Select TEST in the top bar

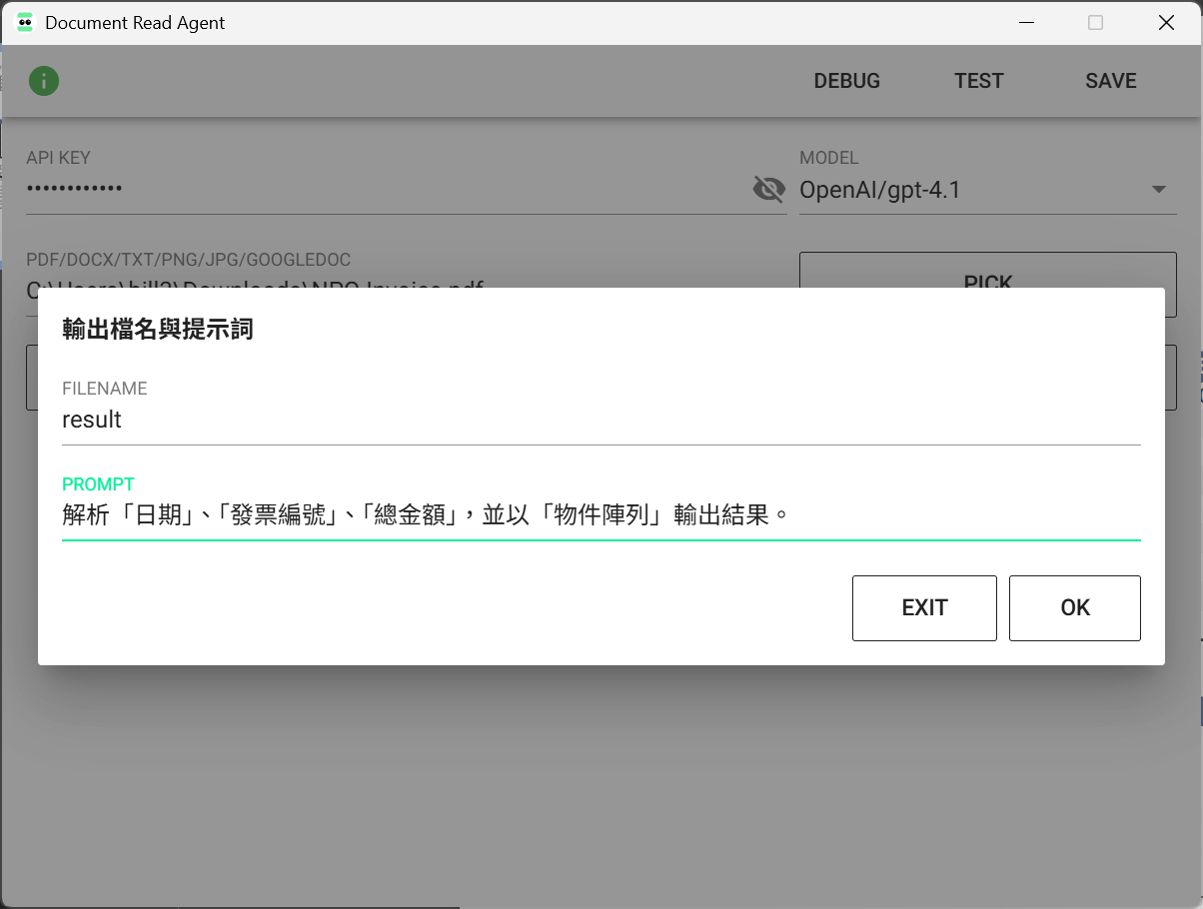pos(978,81)
